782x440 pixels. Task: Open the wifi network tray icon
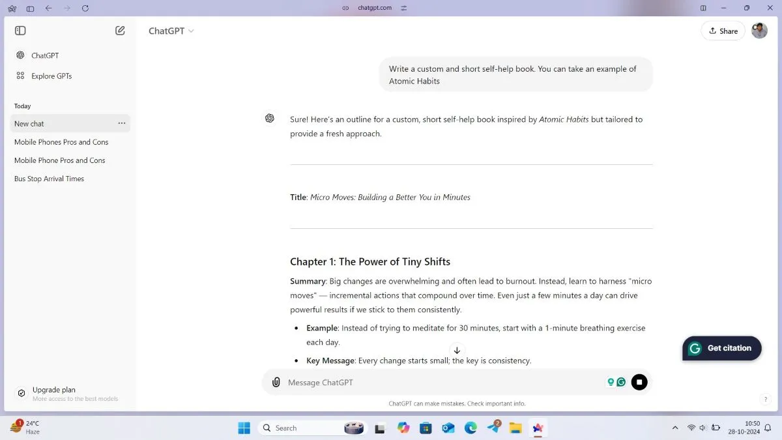coord(691,428)
